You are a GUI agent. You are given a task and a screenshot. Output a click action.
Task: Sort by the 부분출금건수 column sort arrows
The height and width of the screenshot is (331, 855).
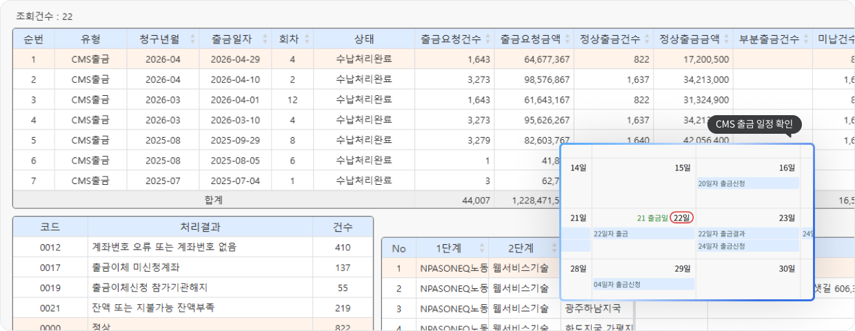pyautogui.click(x=806, y=39)
